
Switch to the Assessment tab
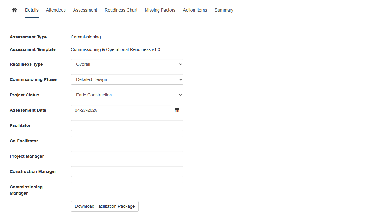(x=85, y=10)
